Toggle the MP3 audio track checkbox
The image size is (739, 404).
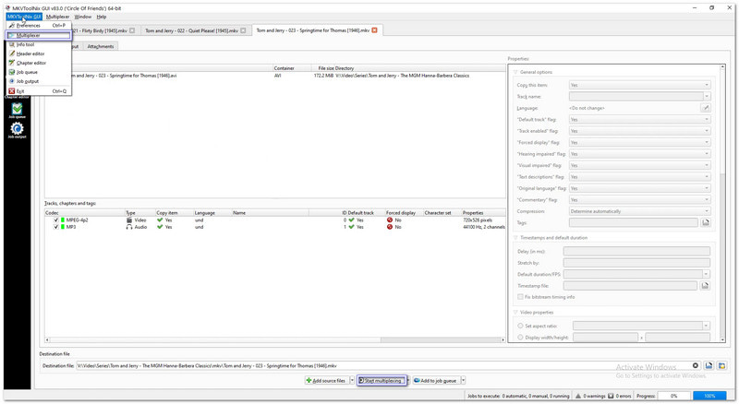55,227
